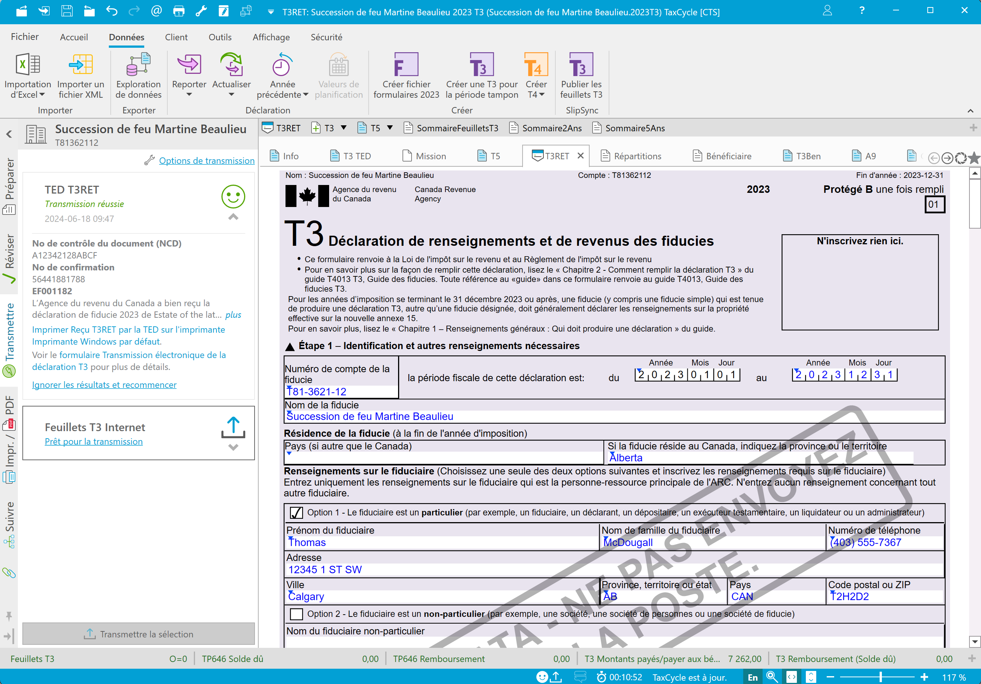Open the Reporter dropdown arrow

[189, 95]
